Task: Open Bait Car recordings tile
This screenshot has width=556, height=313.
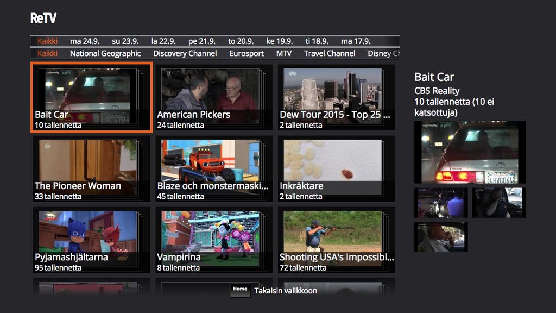Action: click(x=91, y=97)
